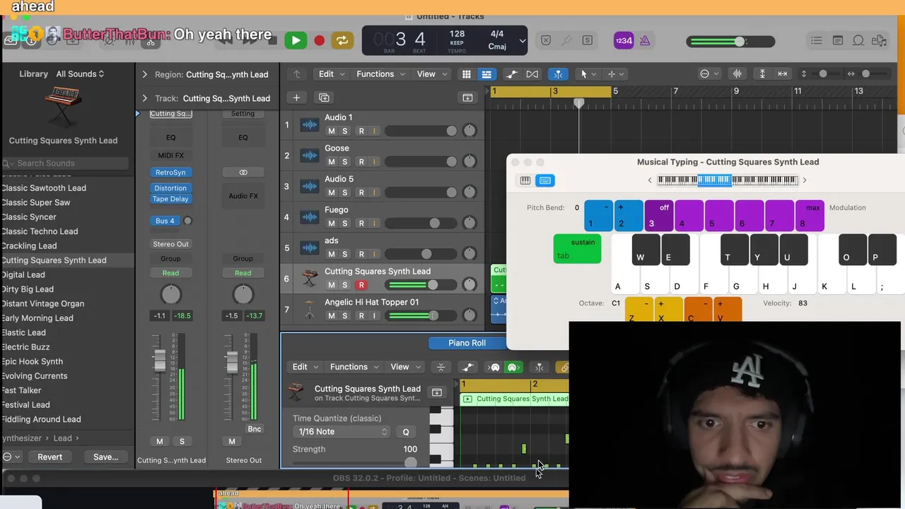This screenshot has width=905, height=509.
Task: Solo the ads track
Action: [x=344, y=255]
